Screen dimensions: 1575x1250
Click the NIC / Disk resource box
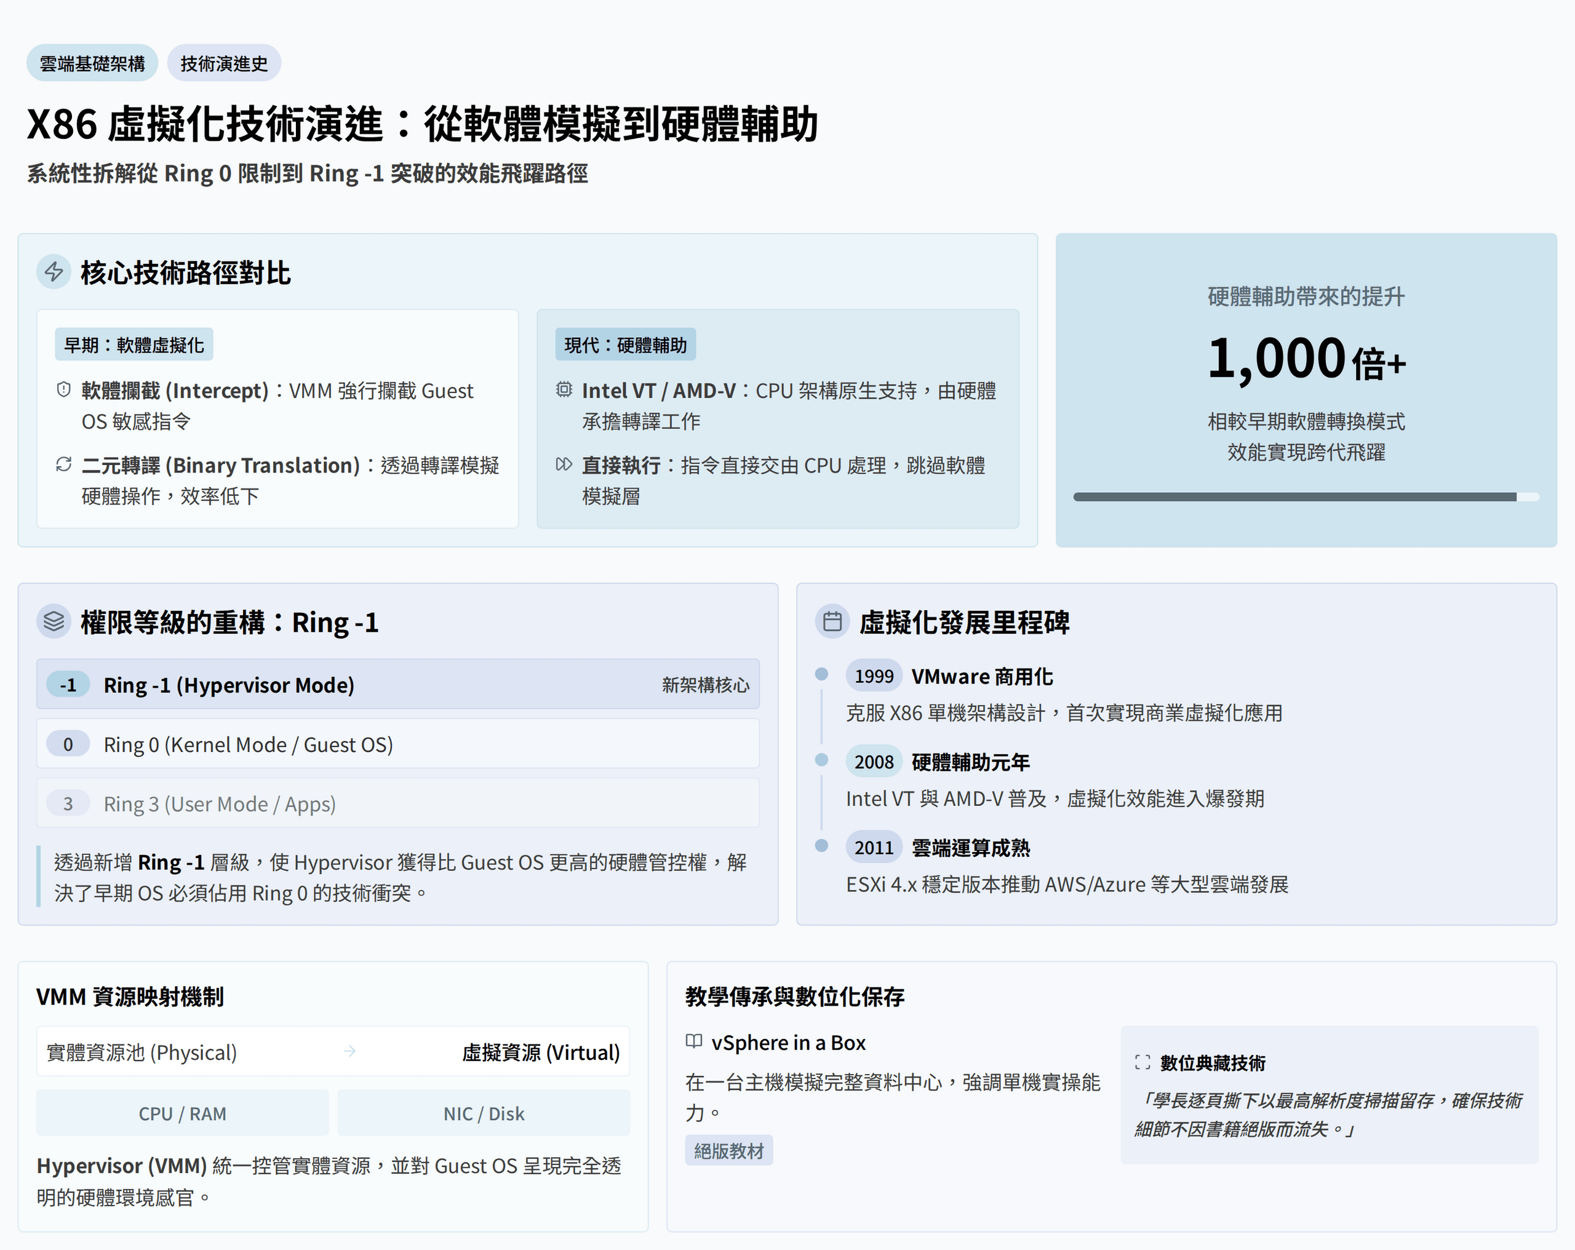tap(484, 1113)
